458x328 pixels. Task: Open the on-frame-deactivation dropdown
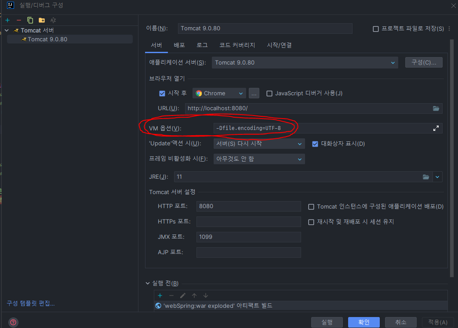[x=259, y=159]
